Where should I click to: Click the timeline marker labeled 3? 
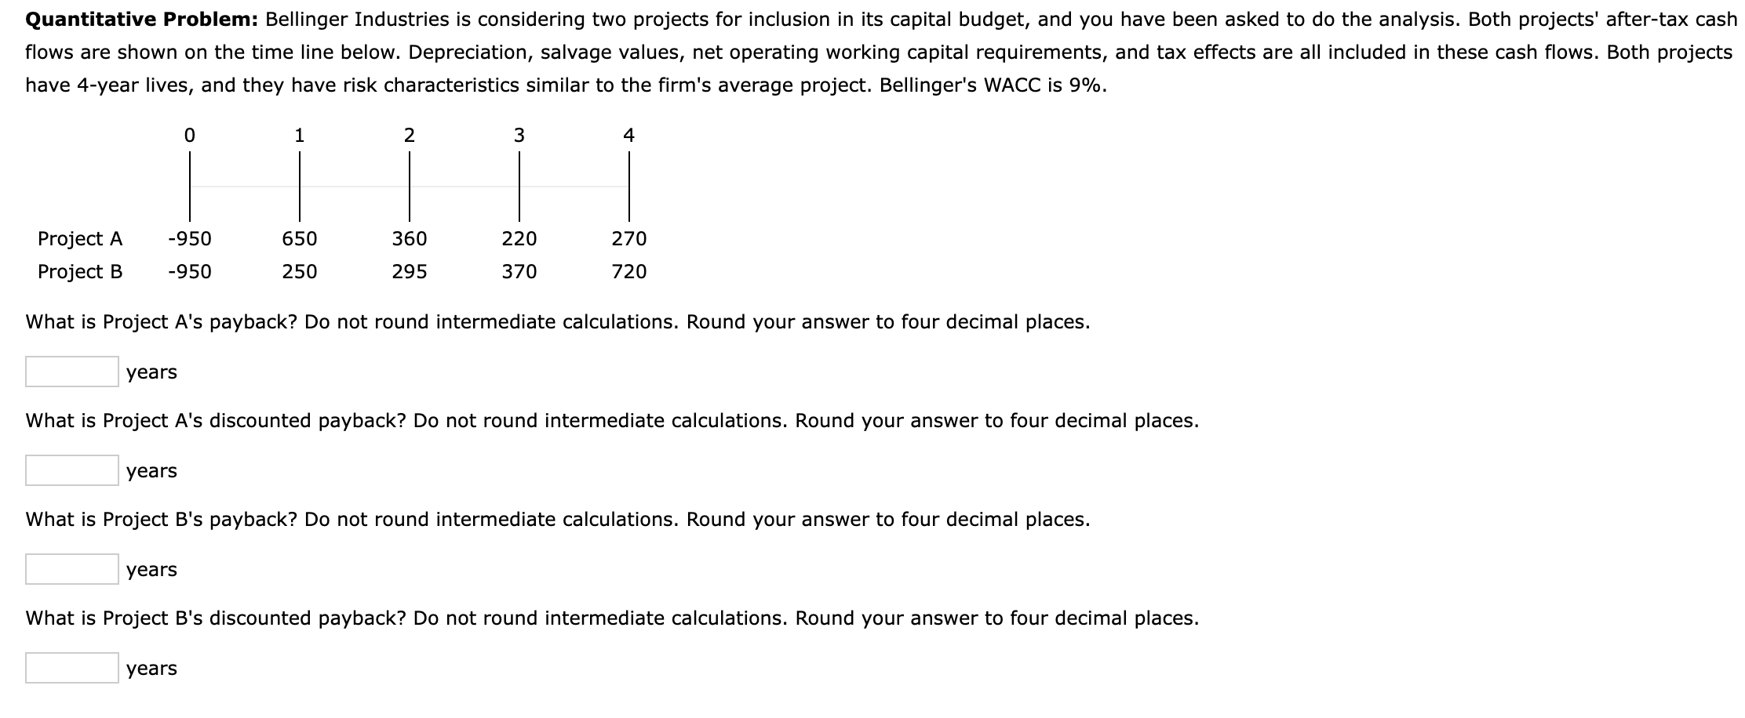[519, 136]
